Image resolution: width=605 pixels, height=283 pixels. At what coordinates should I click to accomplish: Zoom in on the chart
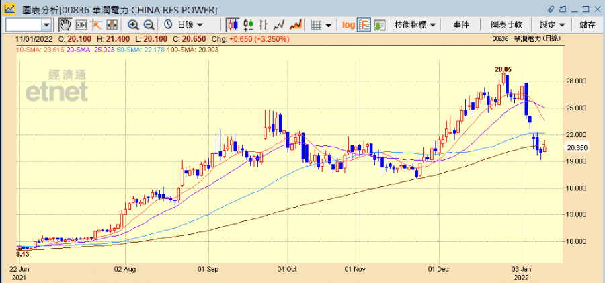pos(133,25)
